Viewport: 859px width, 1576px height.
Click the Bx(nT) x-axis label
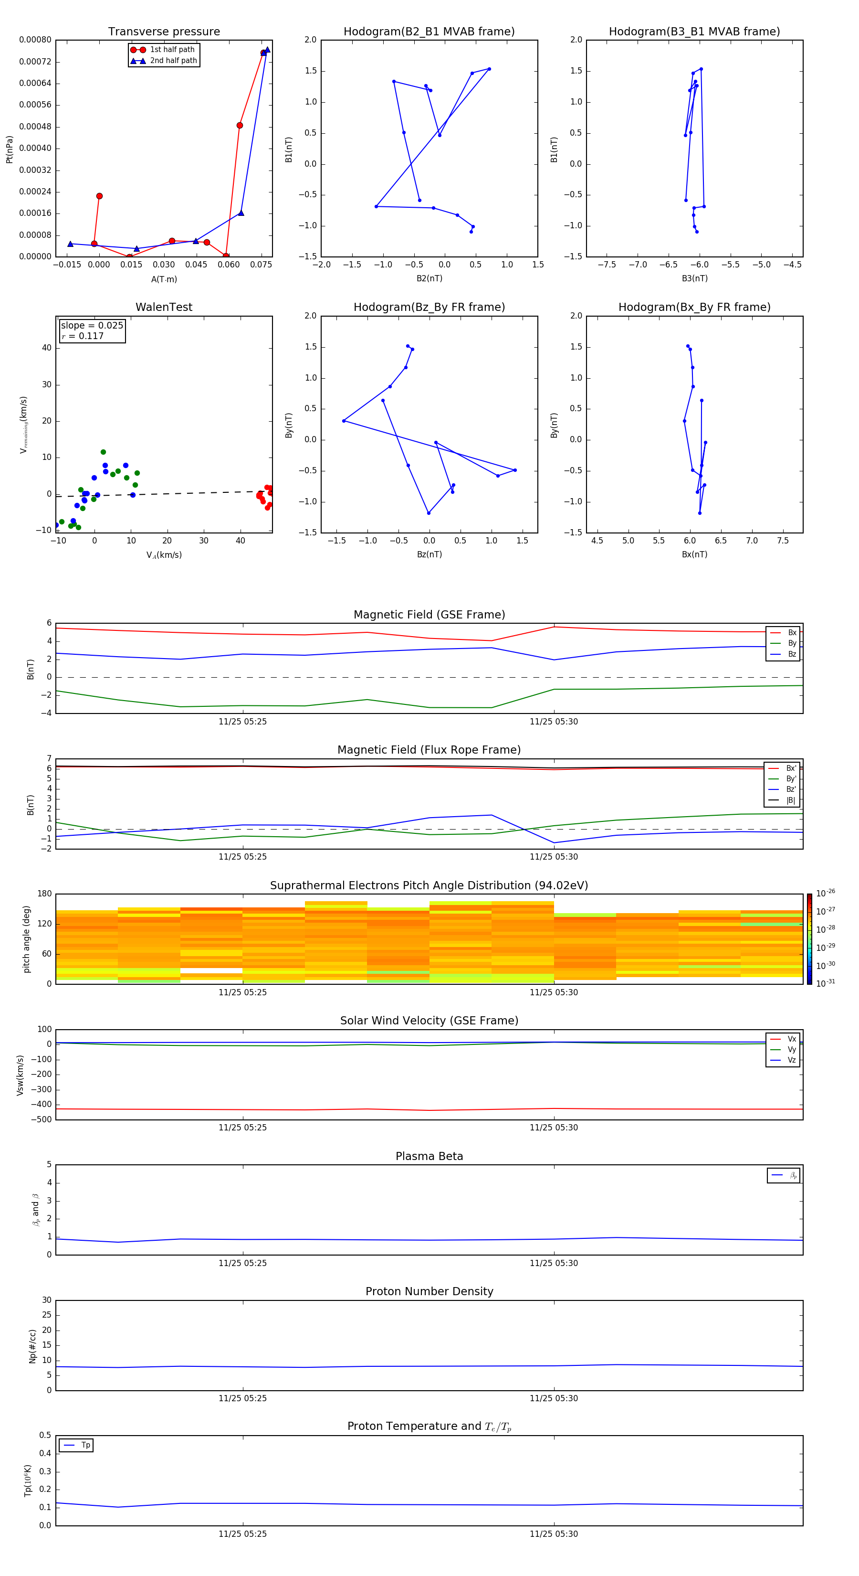tap(694, 554)
